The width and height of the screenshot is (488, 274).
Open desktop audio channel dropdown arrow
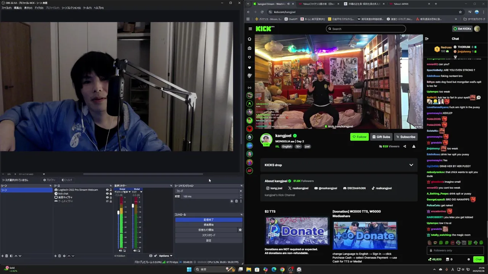coord(130,192)
